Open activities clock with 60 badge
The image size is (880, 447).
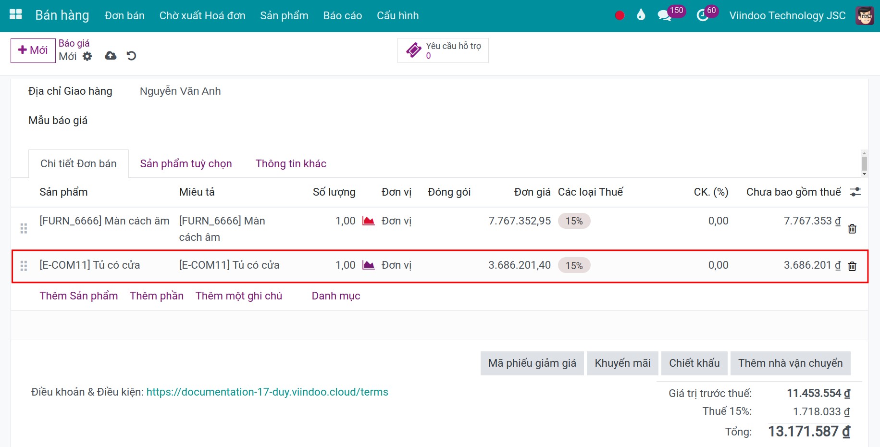point(702,15)
